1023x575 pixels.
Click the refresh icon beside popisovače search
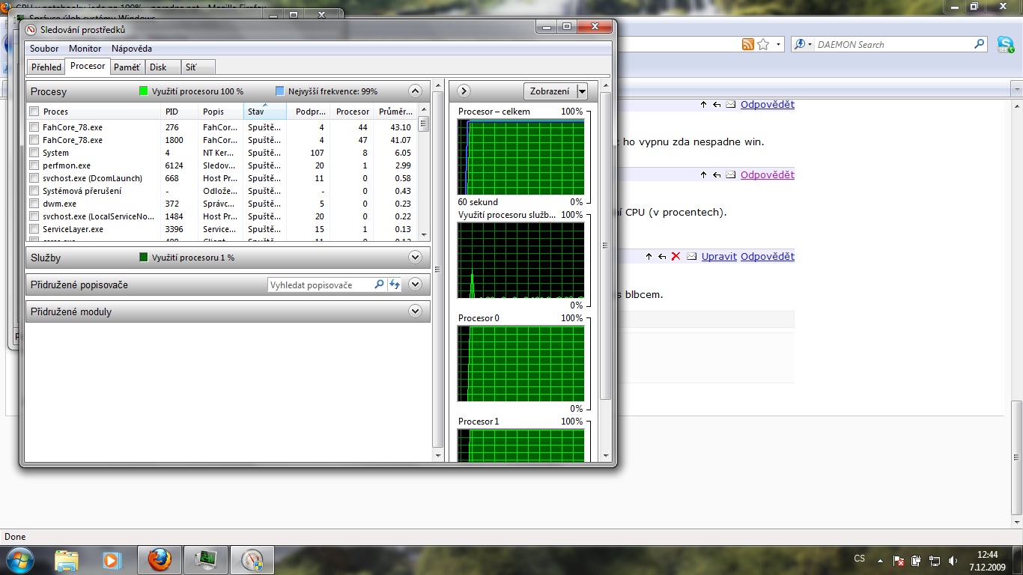394,285
